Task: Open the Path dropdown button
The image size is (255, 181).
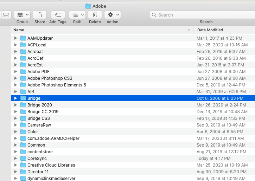Action: pyautogui.click(x=77, y=15)
